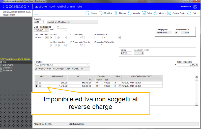Open the hamburger menu icon
The width and height of the screenshot is (201, 130).
coord(36,13)
